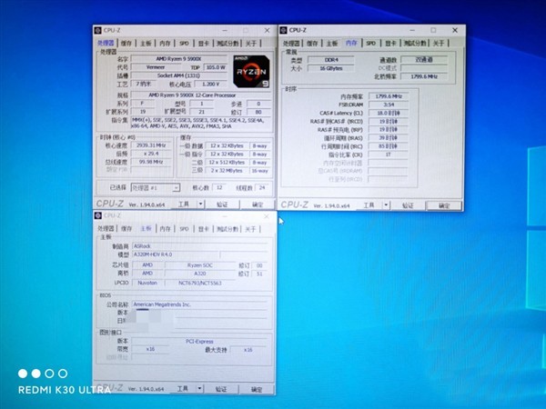
Task: Click the FSB:DRAM 3:54 value
Action: click(389, 105)
